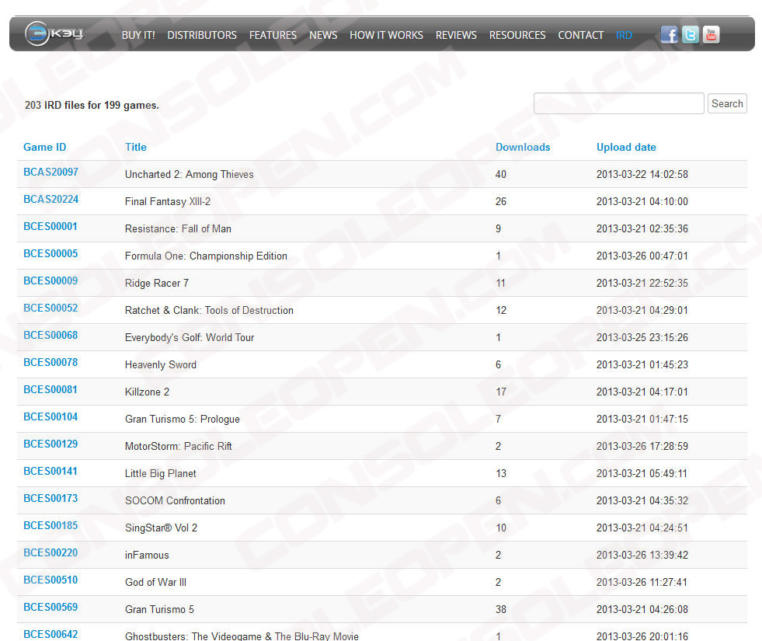Open game ID BCES00009
Image resolution: width=762 pixels, height=641 pixels.
pyautogui.click(x=50, y=281)
